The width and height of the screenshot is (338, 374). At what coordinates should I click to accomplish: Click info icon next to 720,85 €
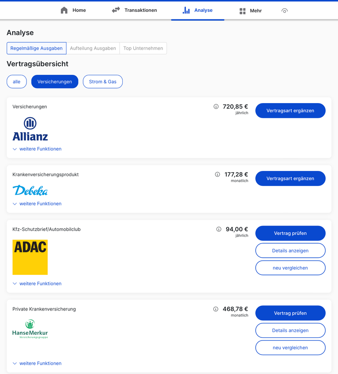[x=216, y=107]
